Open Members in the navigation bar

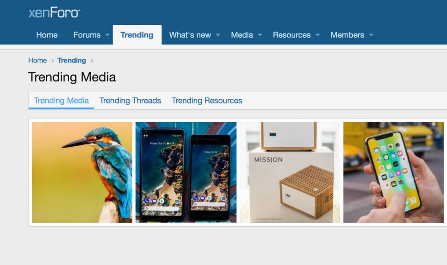(347, 35)
